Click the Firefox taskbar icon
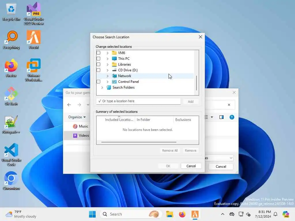Image resolution: width=295 pixels, height=221 pixels. click(x=182, y=214)
